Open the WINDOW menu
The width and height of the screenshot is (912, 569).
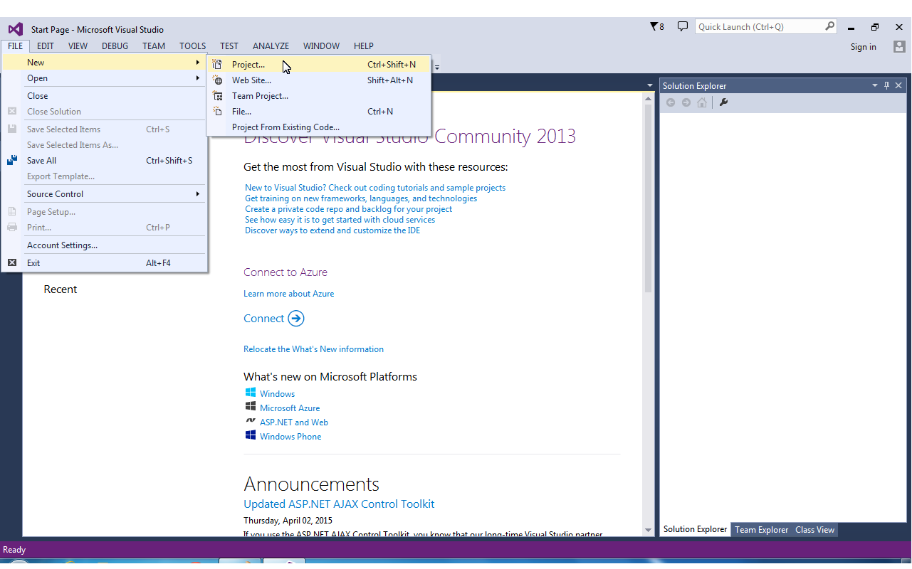point(322,46)
